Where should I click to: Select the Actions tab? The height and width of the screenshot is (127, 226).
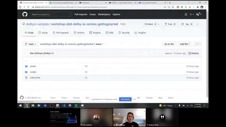click(x=79, y=33)
